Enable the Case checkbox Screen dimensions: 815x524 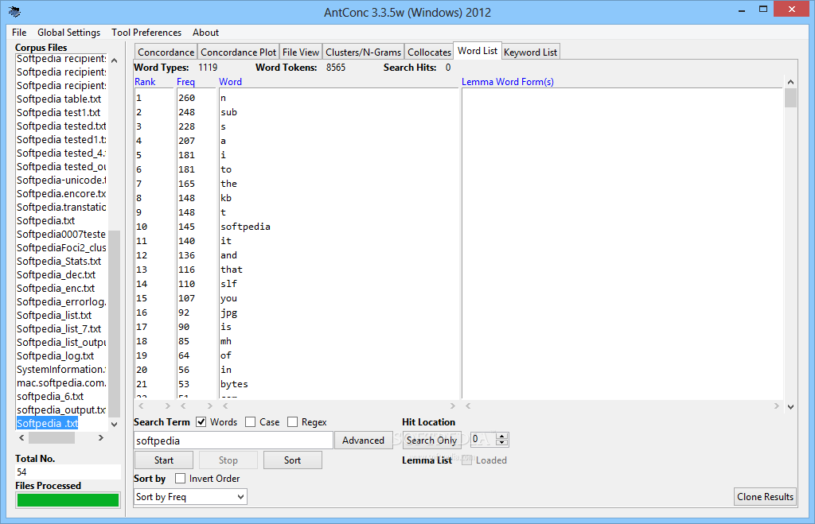pos(250,422)
